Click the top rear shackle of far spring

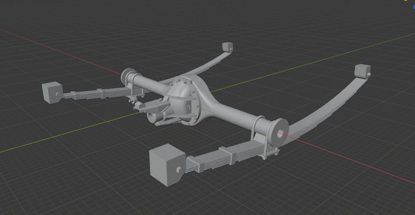pyautogui.click(x=227, y=47)
